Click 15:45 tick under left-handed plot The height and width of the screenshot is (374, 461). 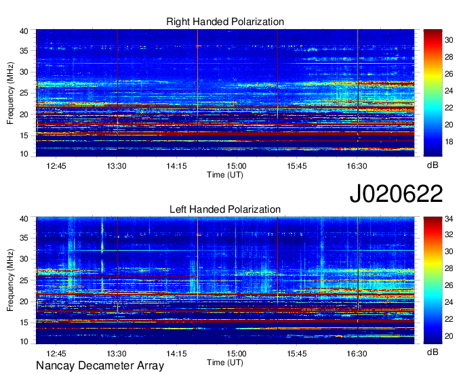[x=297, y=354]
